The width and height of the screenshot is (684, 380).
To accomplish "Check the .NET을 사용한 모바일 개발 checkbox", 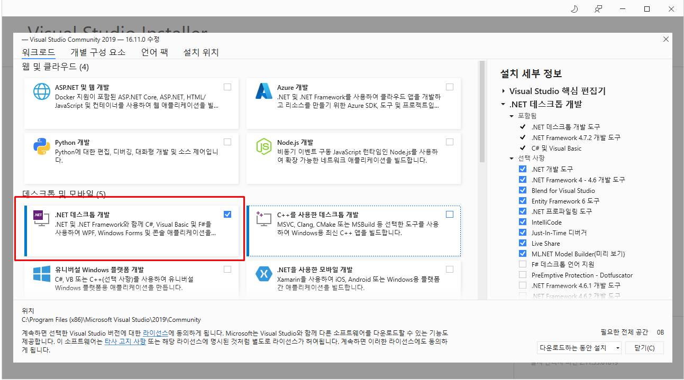I will point(450,269).
